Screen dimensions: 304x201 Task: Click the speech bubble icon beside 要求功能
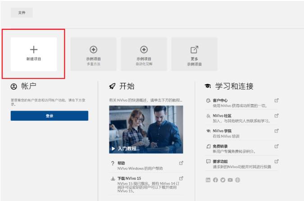[x=208, y=161]
